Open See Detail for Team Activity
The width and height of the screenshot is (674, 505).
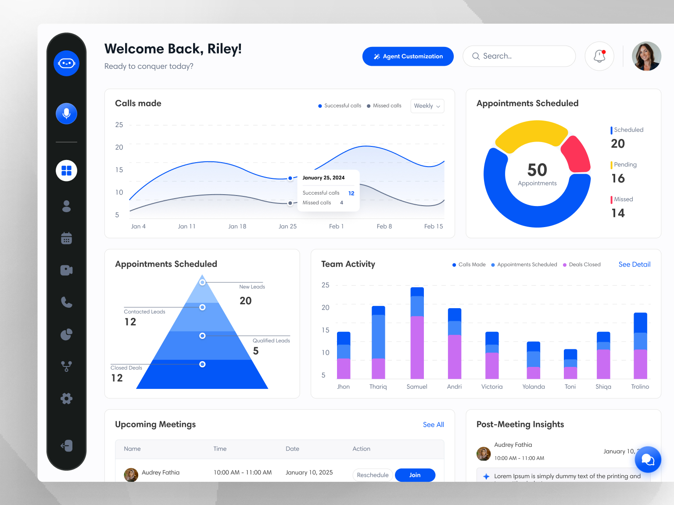click(635, 264)
